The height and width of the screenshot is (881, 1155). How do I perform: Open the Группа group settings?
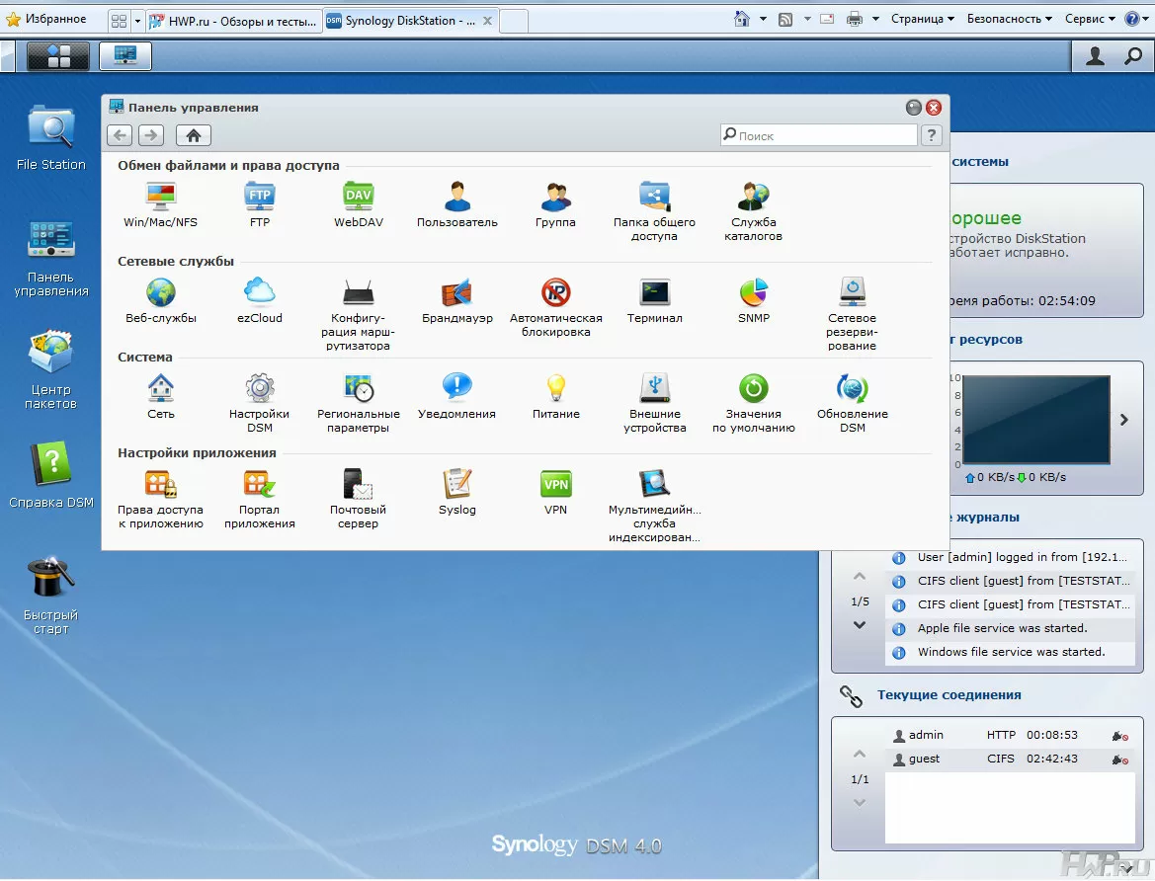tap(555, 204)
